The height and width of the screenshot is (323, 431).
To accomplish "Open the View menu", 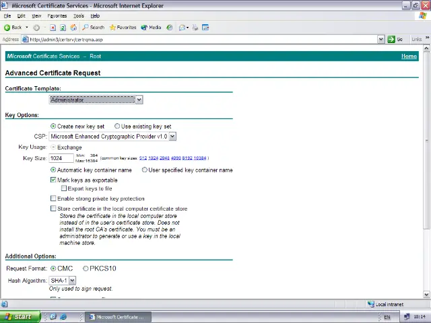I will tap(36, 16).
